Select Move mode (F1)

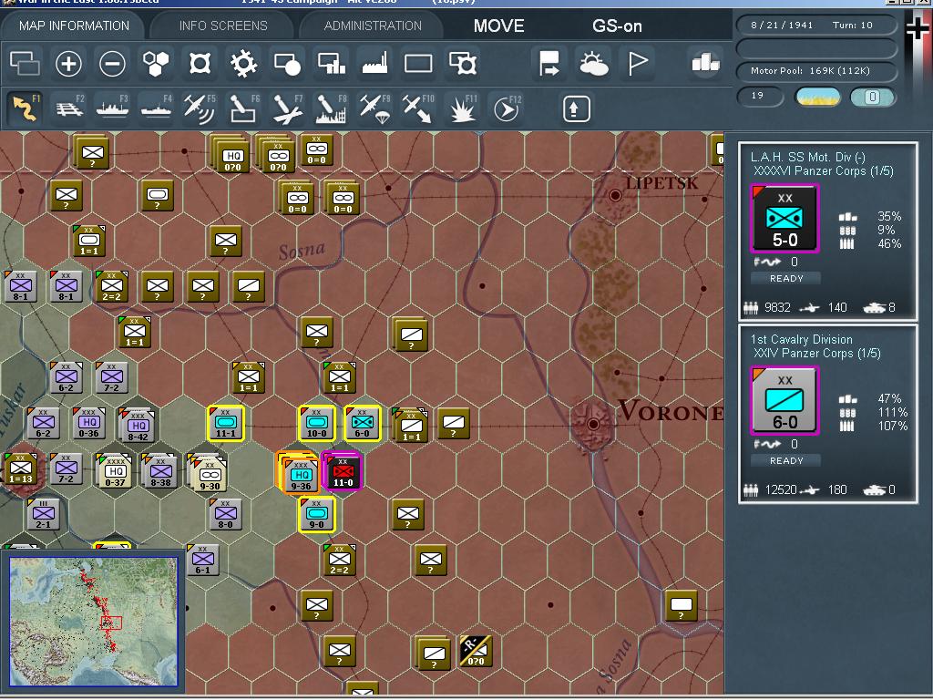click(x=26, y=108)
